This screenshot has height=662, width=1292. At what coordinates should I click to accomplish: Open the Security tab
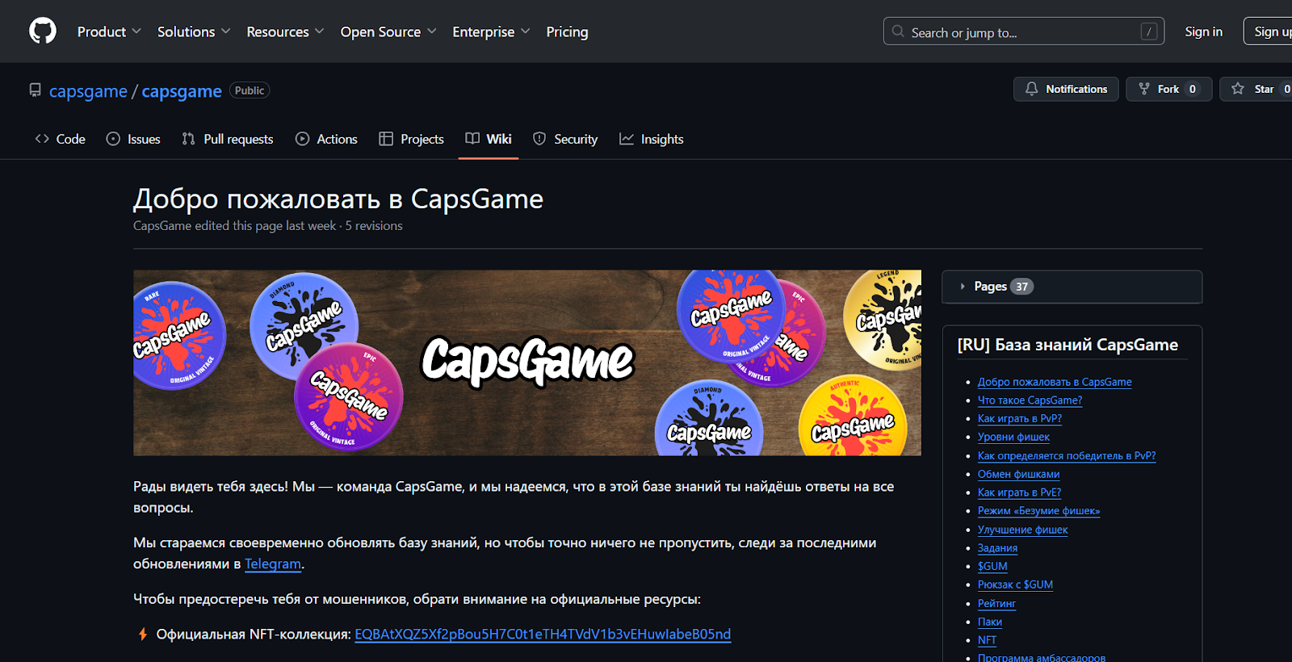pyautogui.click(x=565, y=139)
